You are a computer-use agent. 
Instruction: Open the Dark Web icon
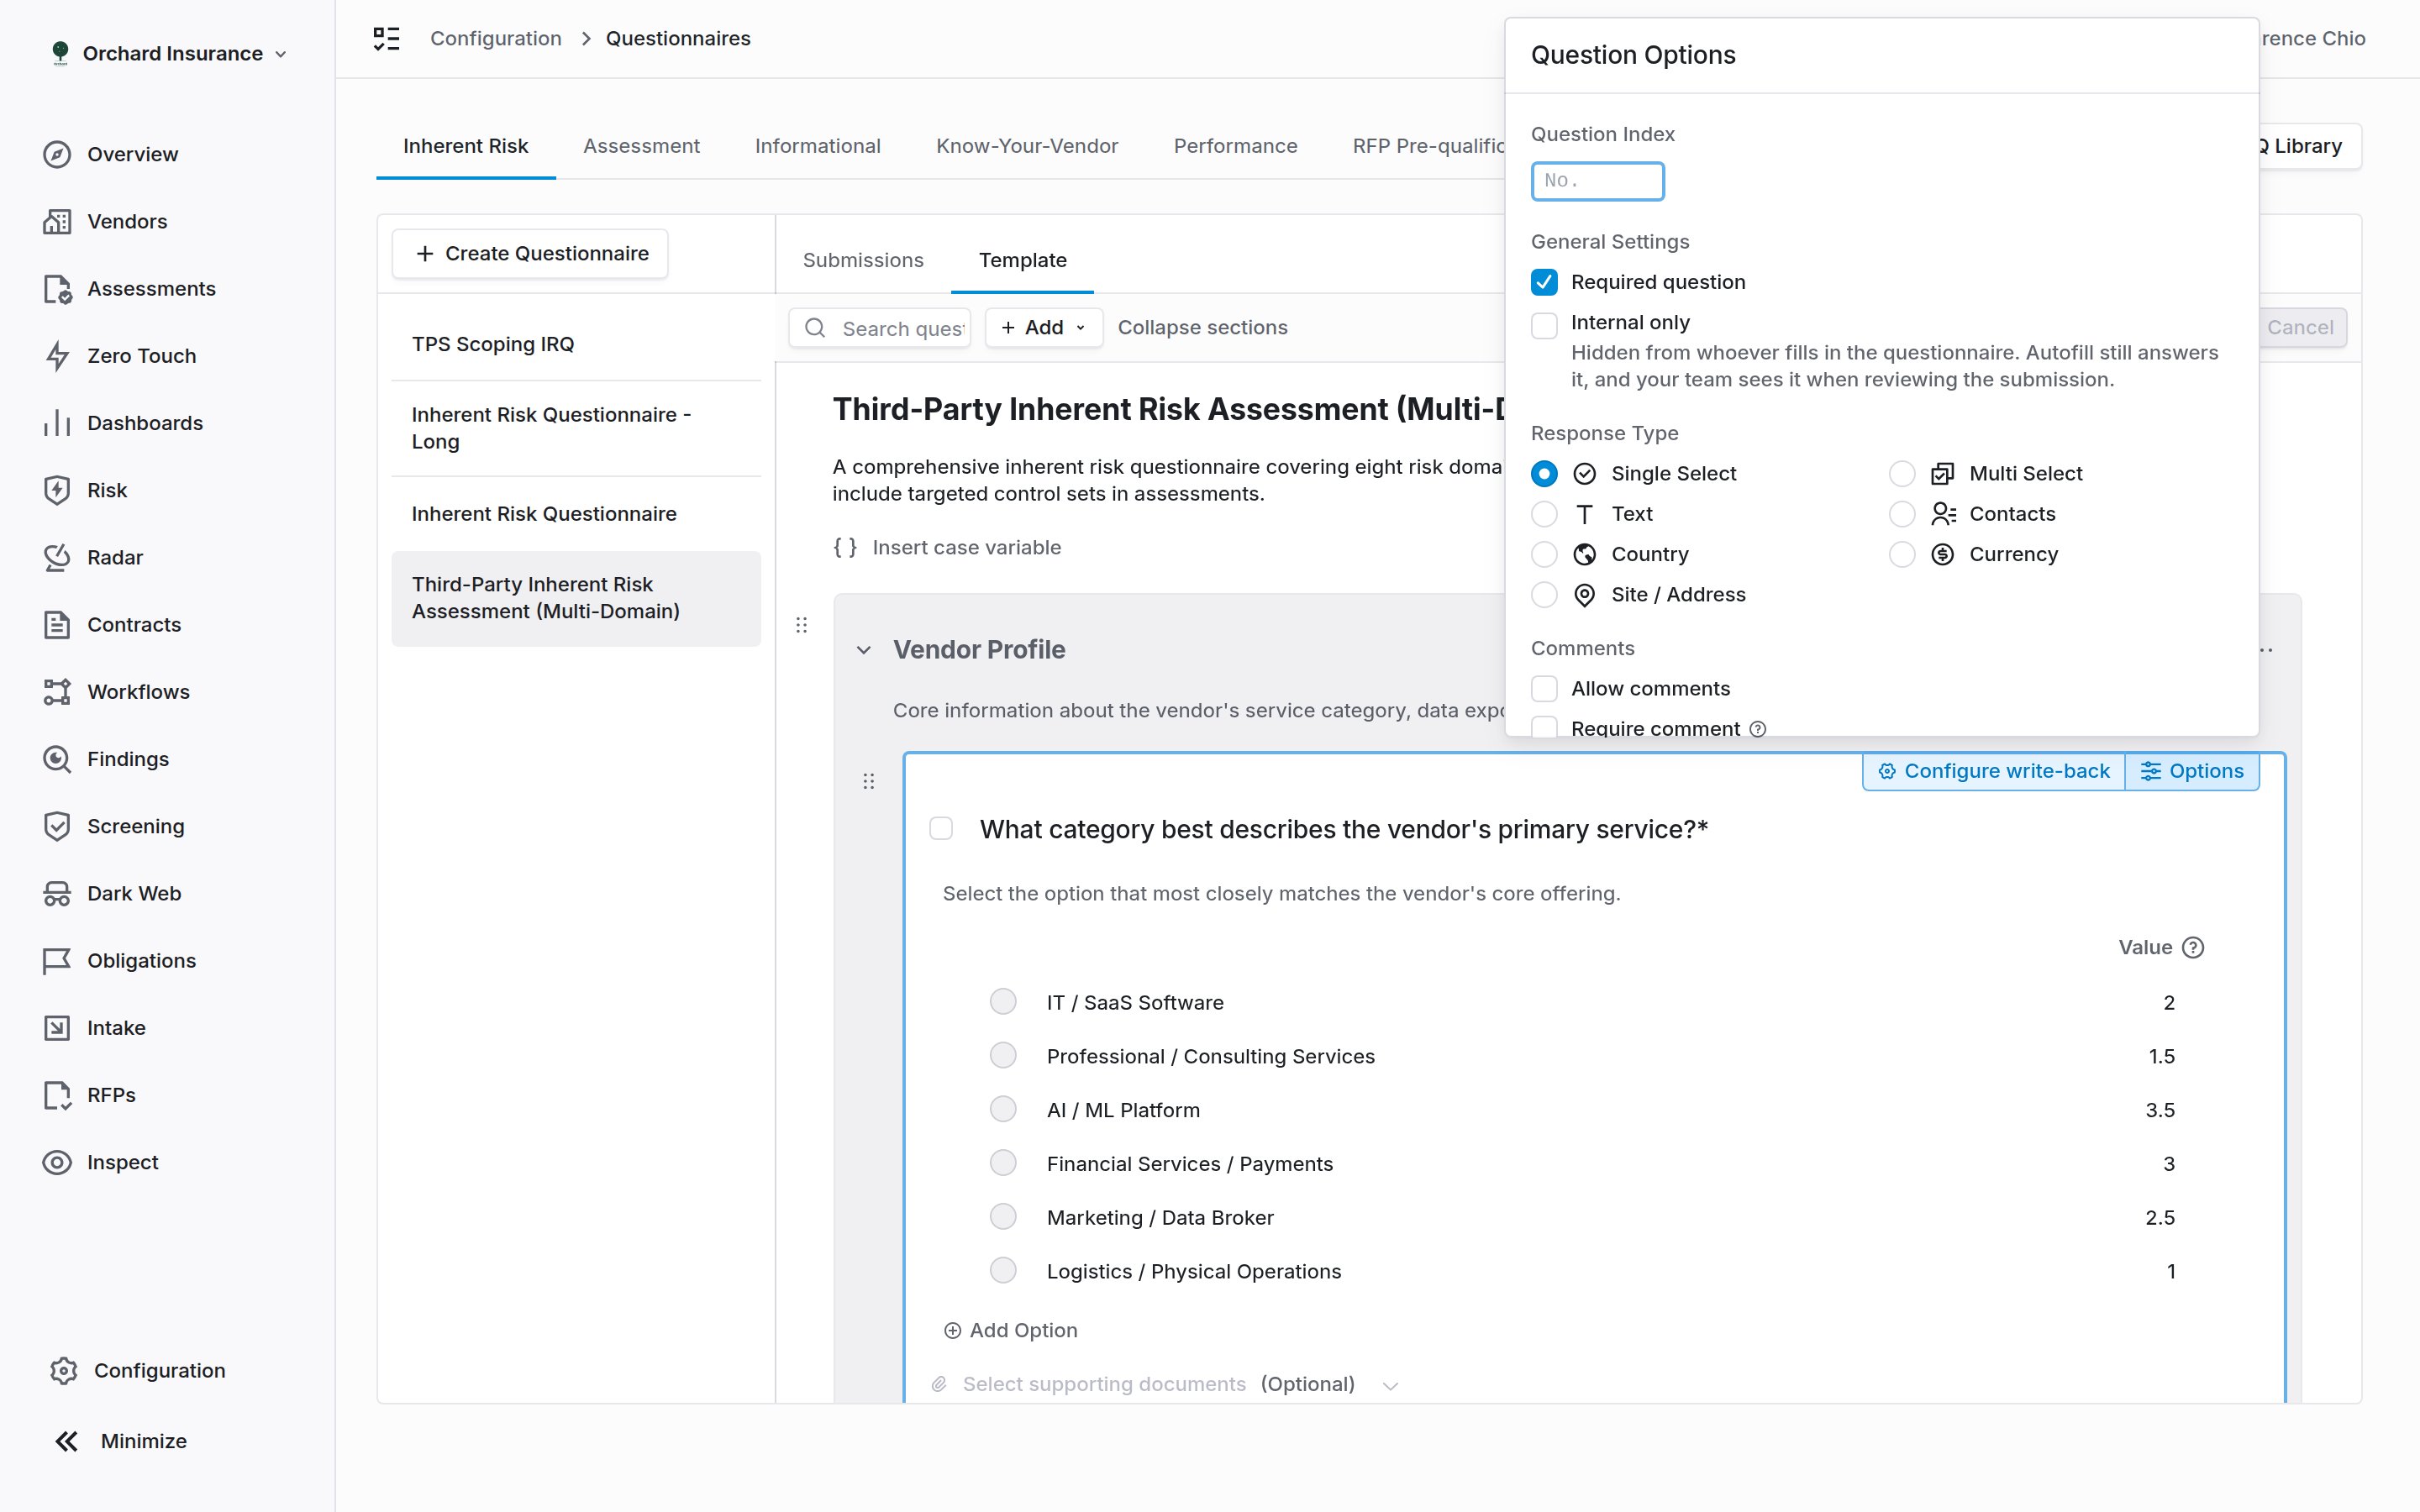point(57,893)
